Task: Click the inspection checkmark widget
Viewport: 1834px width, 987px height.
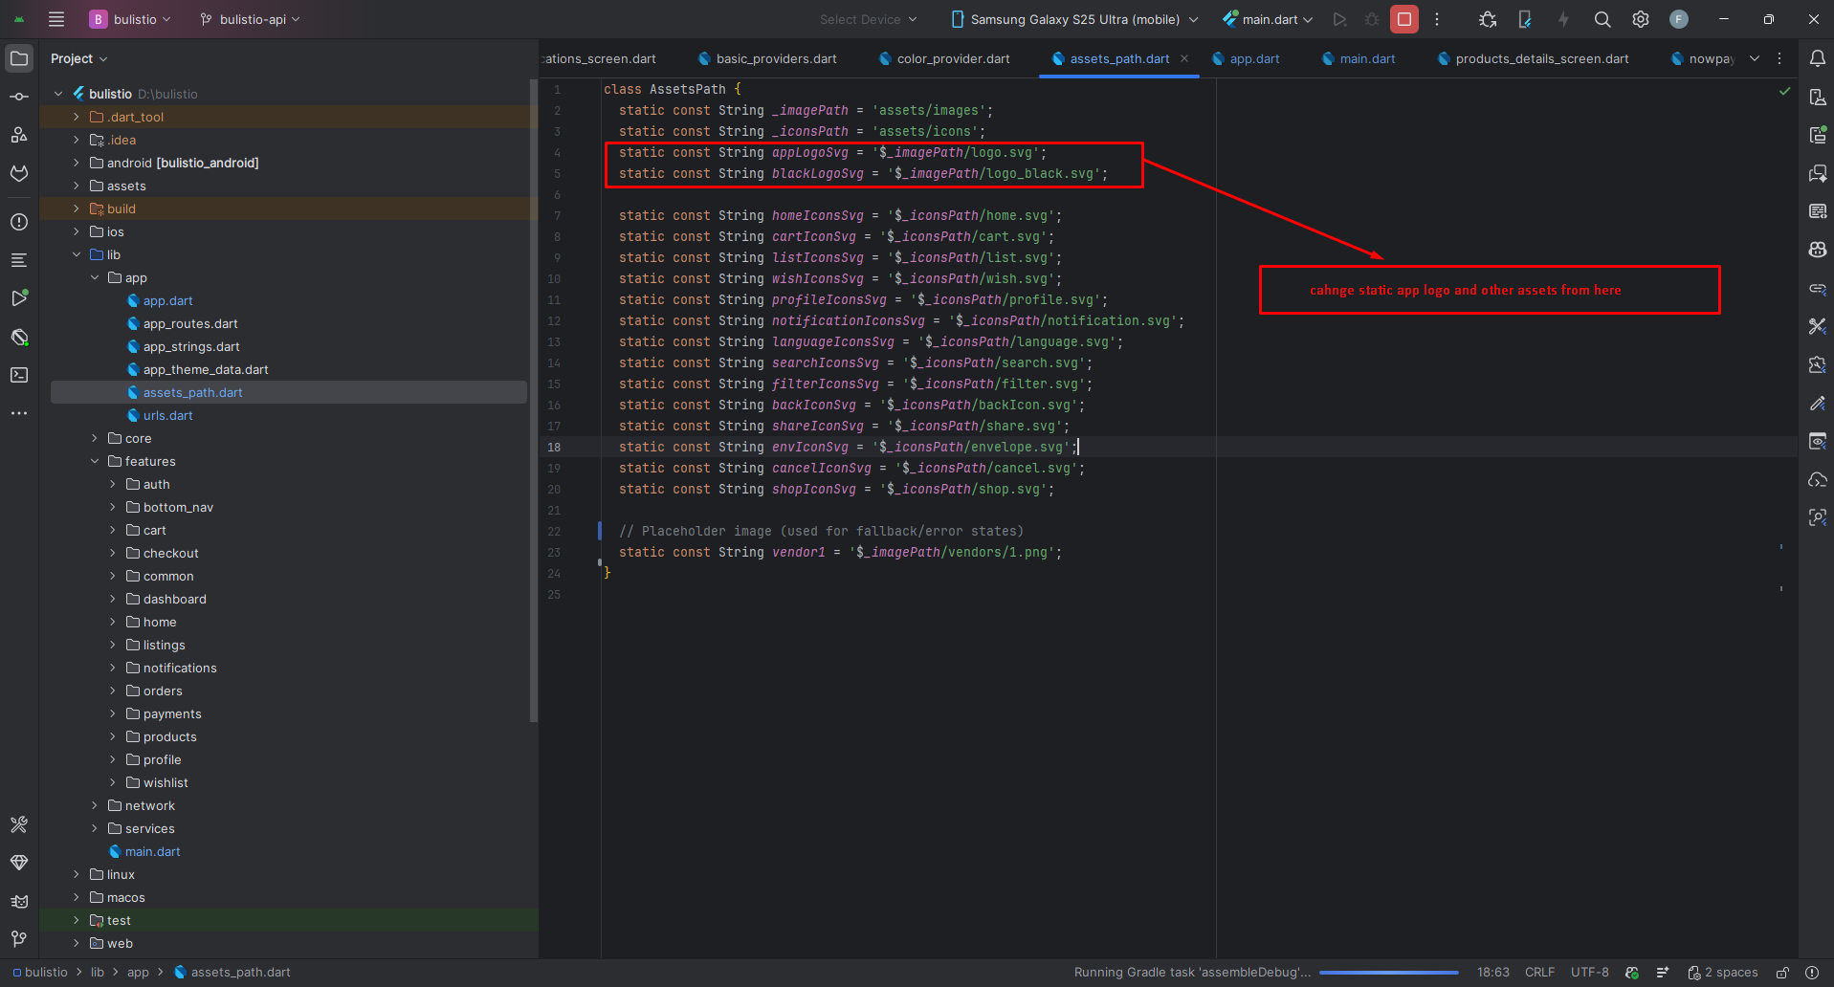Action: click(x=1784, y=91)
